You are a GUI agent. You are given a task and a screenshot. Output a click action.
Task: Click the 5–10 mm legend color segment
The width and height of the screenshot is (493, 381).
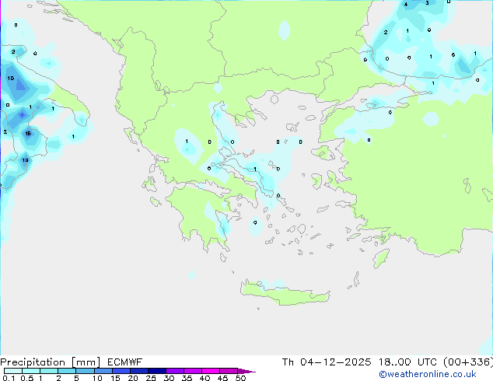coord(85,371)
